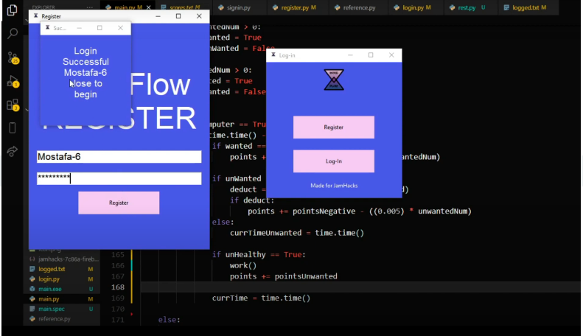Open Source Control view with 25 changes
The height and width of the screenshot is (336, 583).
[13, 57]
